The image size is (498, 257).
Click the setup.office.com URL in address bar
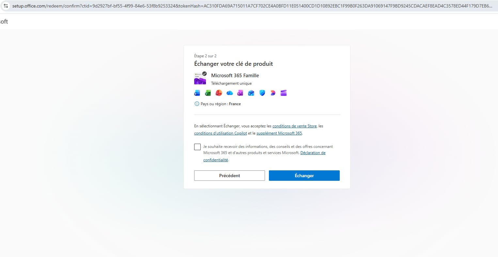click(252, 6)
